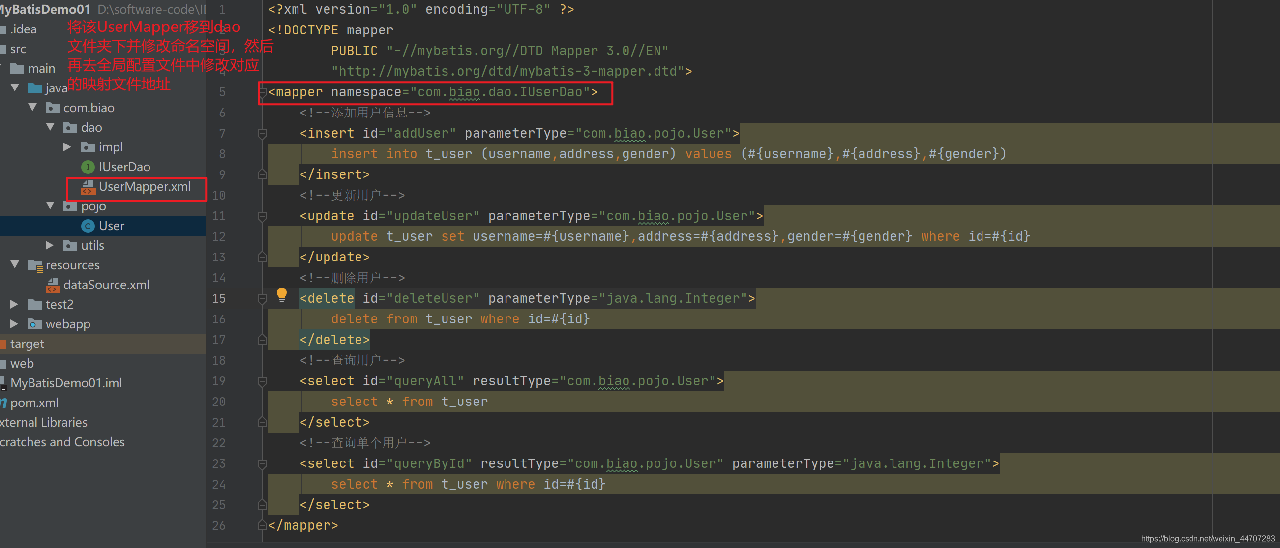
Task: Click the UserMapper.xml file icon
Action: pyautogui.click(x=88, y=187)
